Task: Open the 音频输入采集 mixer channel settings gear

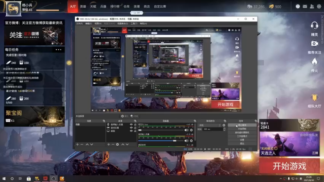Action: tap(191, 141)
